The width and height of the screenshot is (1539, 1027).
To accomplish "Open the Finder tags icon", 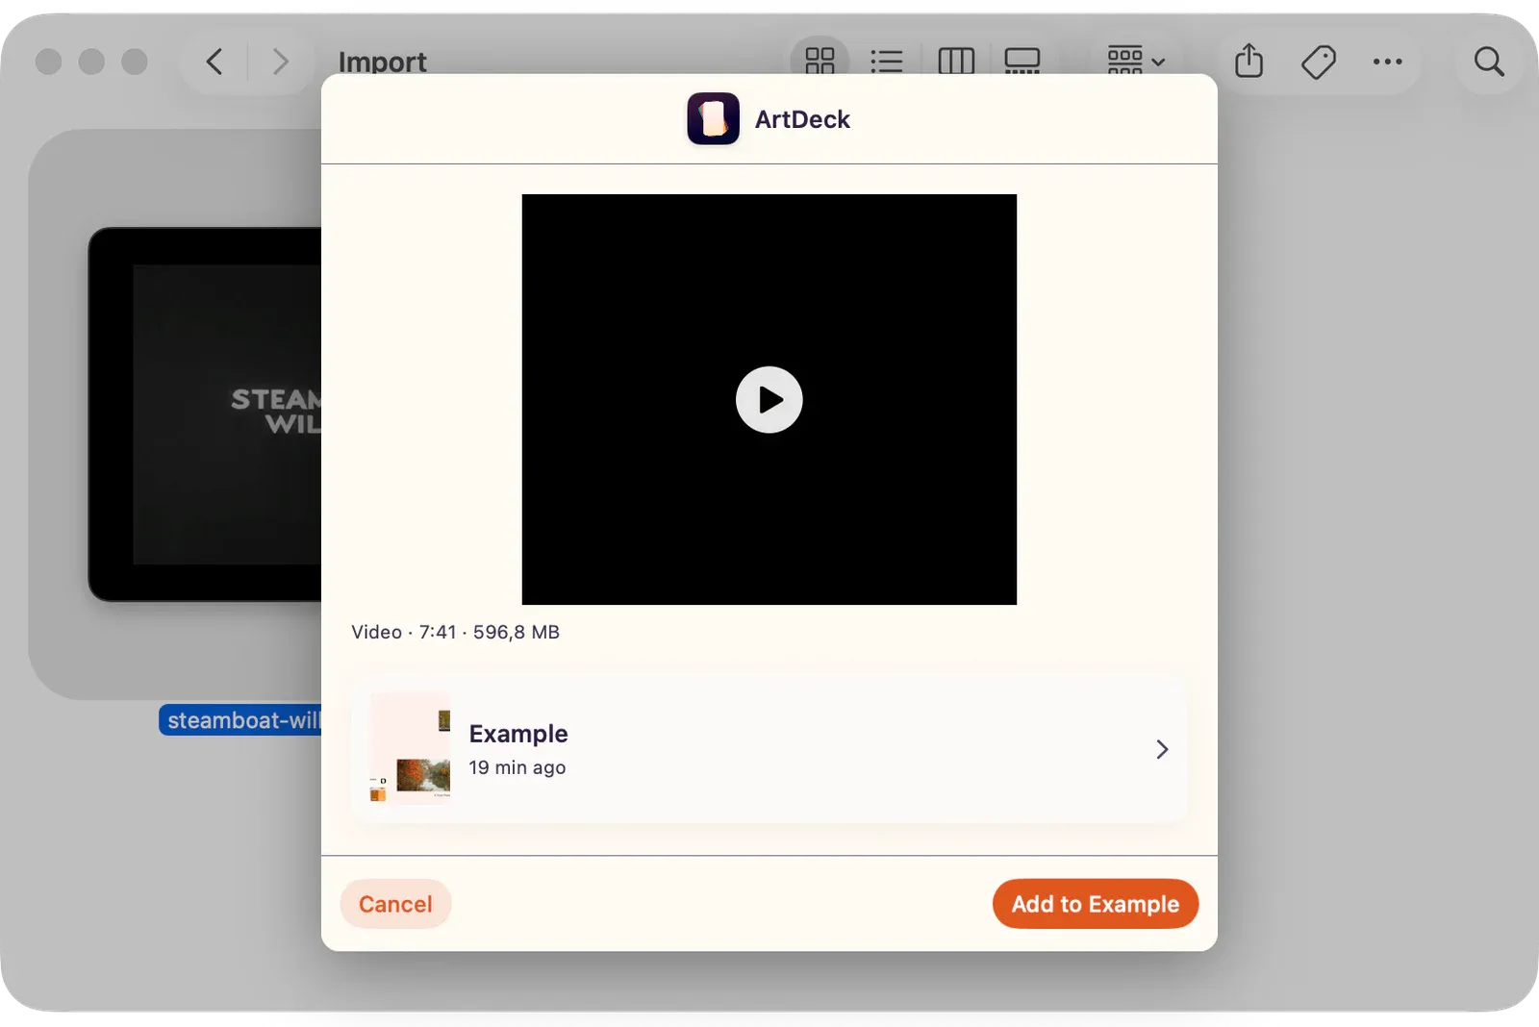I will coord(1319,62).
